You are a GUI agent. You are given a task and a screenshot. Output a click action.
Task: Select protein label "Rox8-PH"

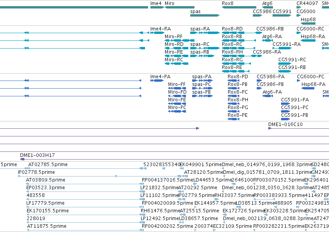click(x=238, y=100)
